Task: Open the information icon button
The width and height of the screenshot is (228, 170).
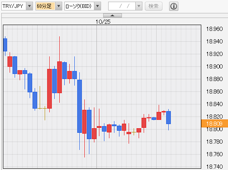Action: tap(174, 6)
